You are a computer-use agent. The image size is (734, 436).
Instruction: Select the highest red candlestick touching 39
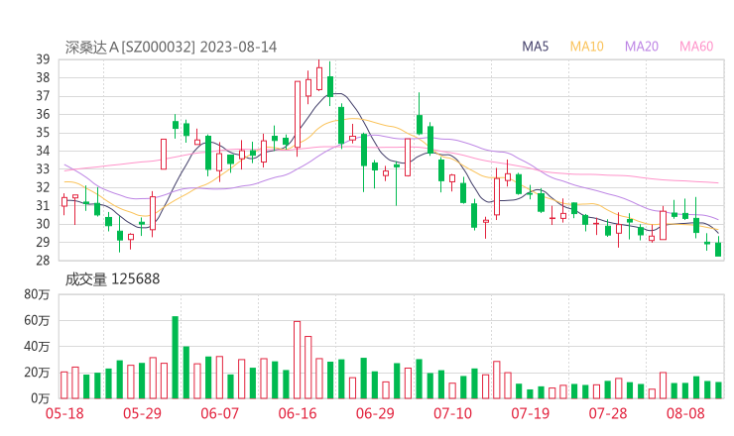pos(319,75)
